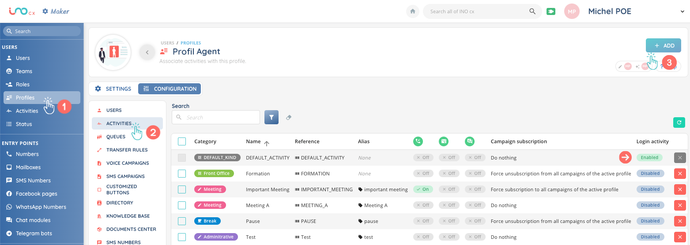Open the QUEUES configuration section
Viewport: 690px width, 245px height.
pos(116,137)
